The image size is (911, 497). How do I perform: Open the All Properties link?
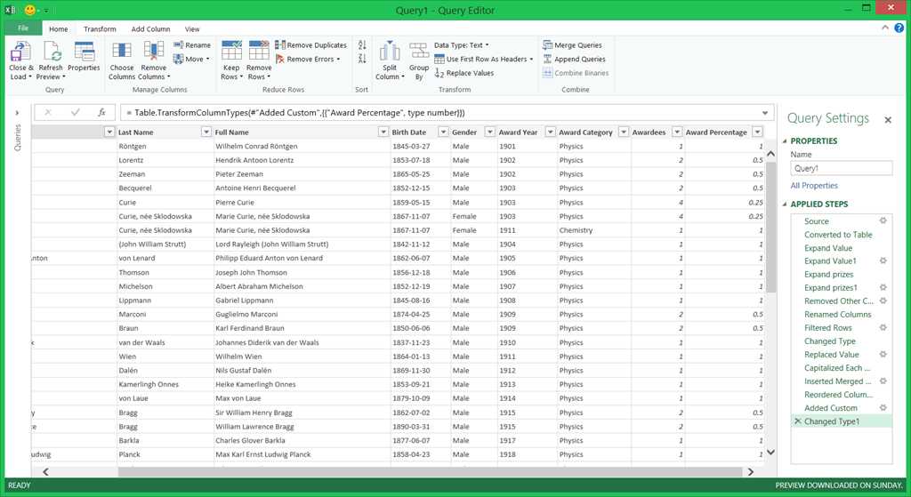[814, 186]
